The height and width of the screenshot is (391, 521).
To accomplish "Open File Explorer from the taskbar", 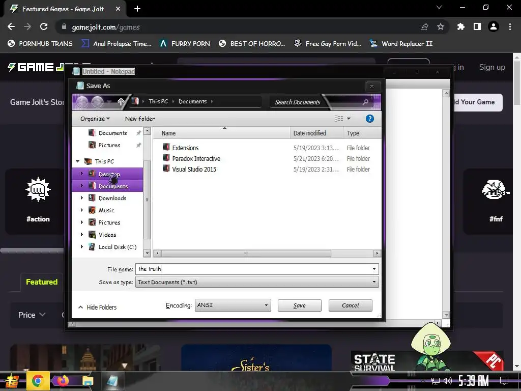I will click(88, 381).
